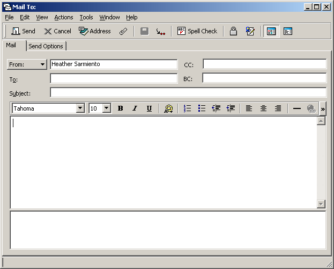The image size is (334, 269).
Task: Click the message body area
Action: point(164,162)
